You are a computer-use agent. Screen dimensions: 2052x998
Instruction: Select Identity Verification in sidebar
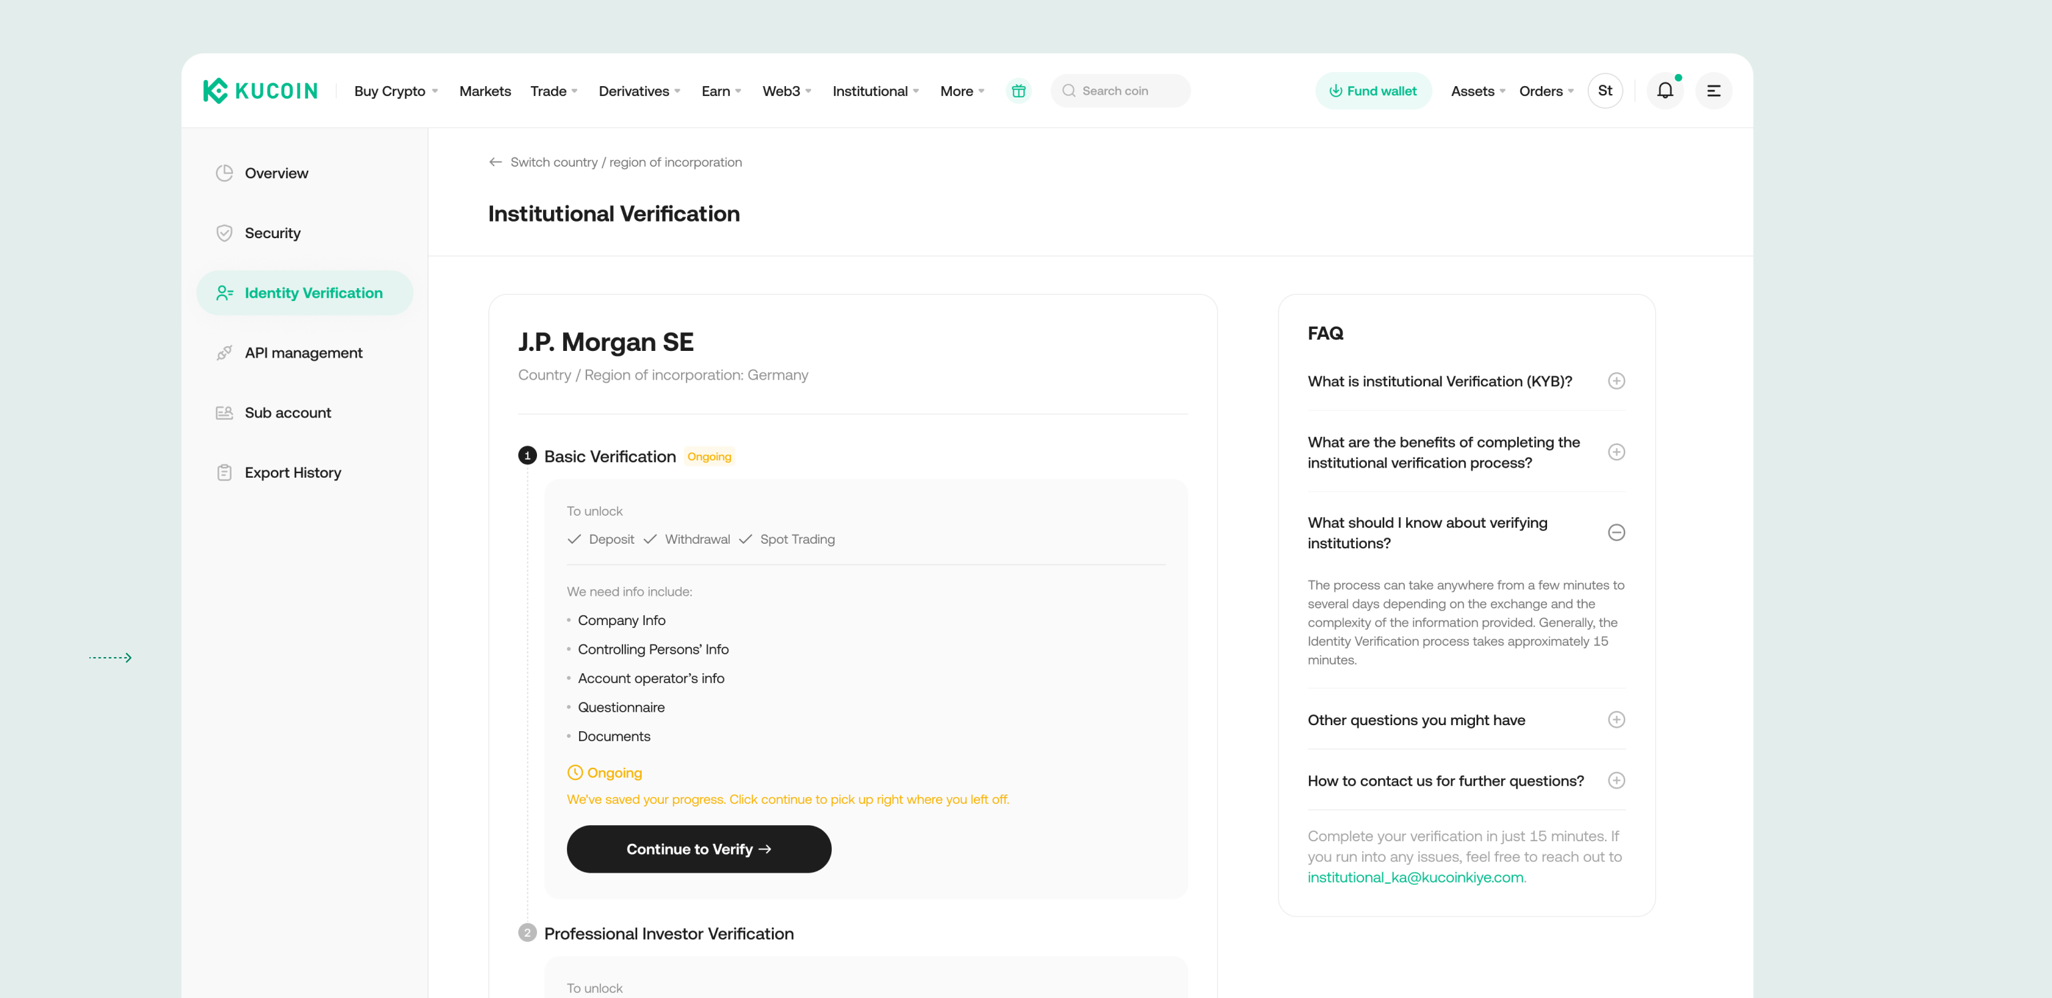(304, 292)
